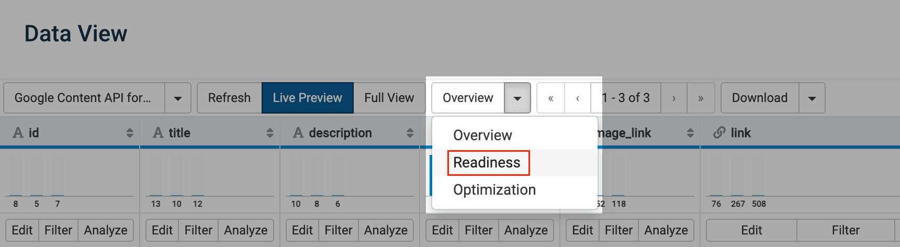Screen dimensions: 900x247
Task: Choose Optimization in the dropdown list
Action: coord(494,190)
